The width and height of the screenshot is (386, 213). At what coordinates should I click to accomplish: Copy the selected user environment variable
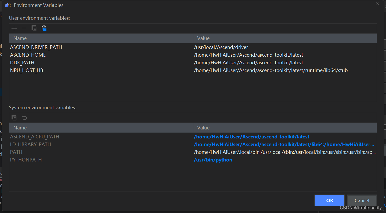[34, 28]
